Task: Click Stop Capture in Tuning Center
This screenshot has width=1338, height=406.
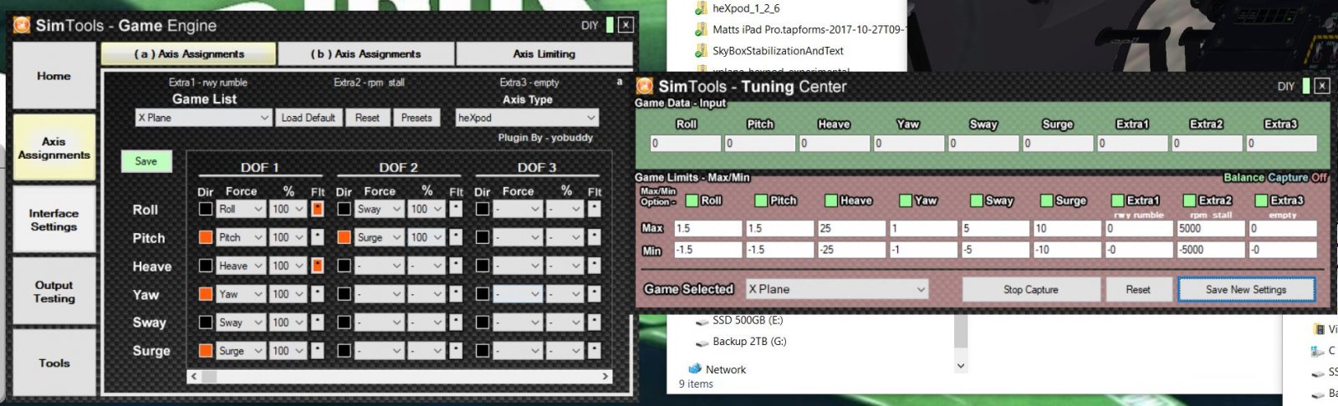Action: [x=1030, y=289]
